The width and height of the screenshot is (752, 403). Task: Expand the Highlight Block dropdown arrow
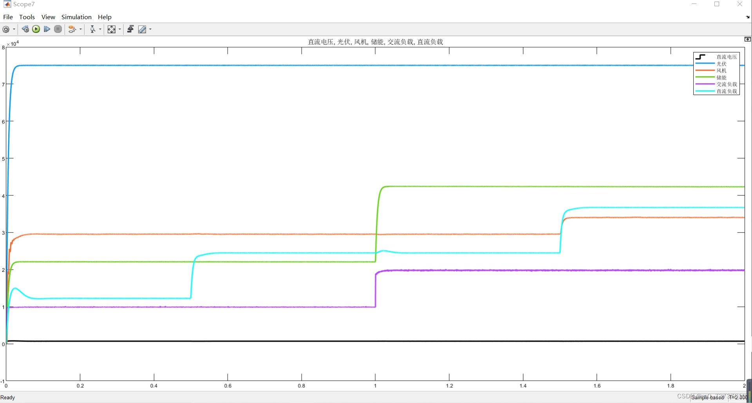coord(81,29)
